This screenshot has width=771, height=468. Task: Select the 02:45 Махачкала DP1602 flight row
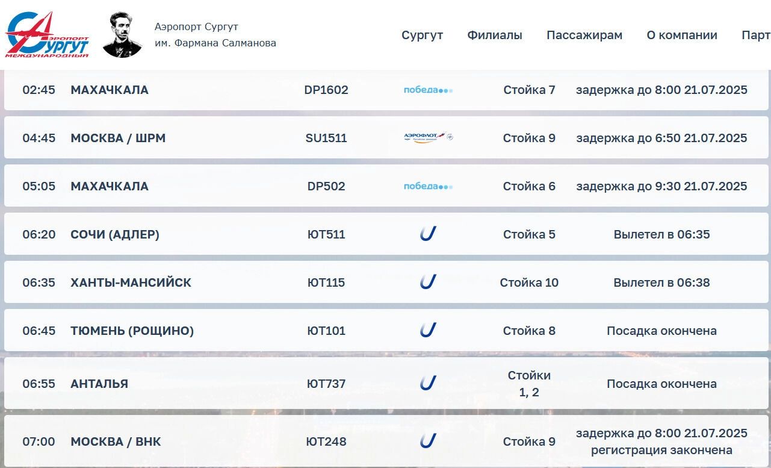(386, 90)
